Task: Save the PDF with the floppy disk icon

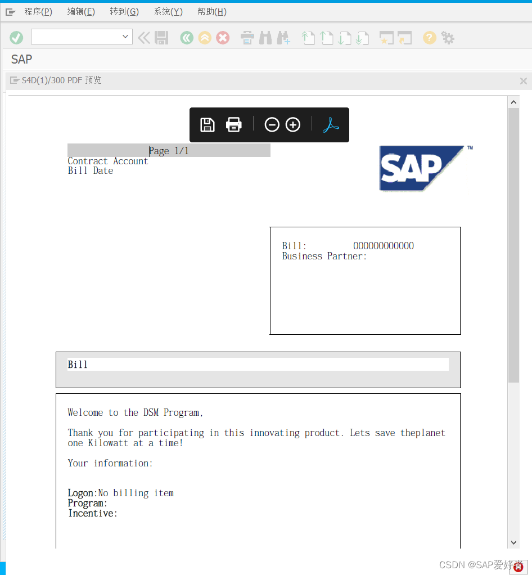Action: tap(208, 124)
